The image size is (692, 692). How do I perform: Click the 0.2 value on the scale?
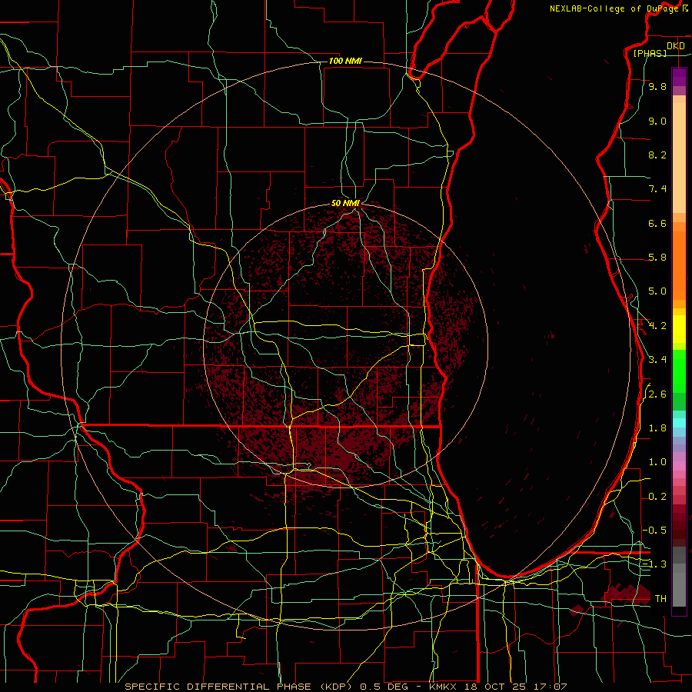coord(657,497)
